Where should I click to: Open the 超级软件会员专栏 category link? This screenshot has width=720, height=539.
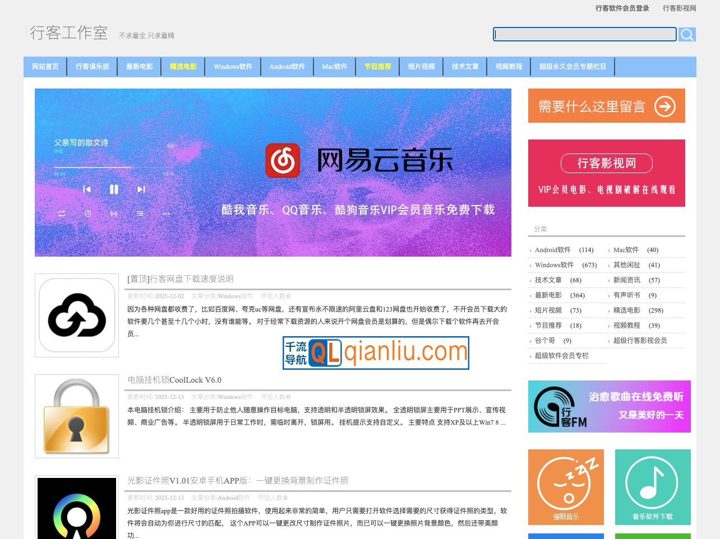tap(561, 356)
